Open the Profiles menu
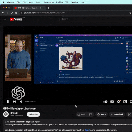The width and height of the screenshot is (132, 132). click(x=59, y=2)
